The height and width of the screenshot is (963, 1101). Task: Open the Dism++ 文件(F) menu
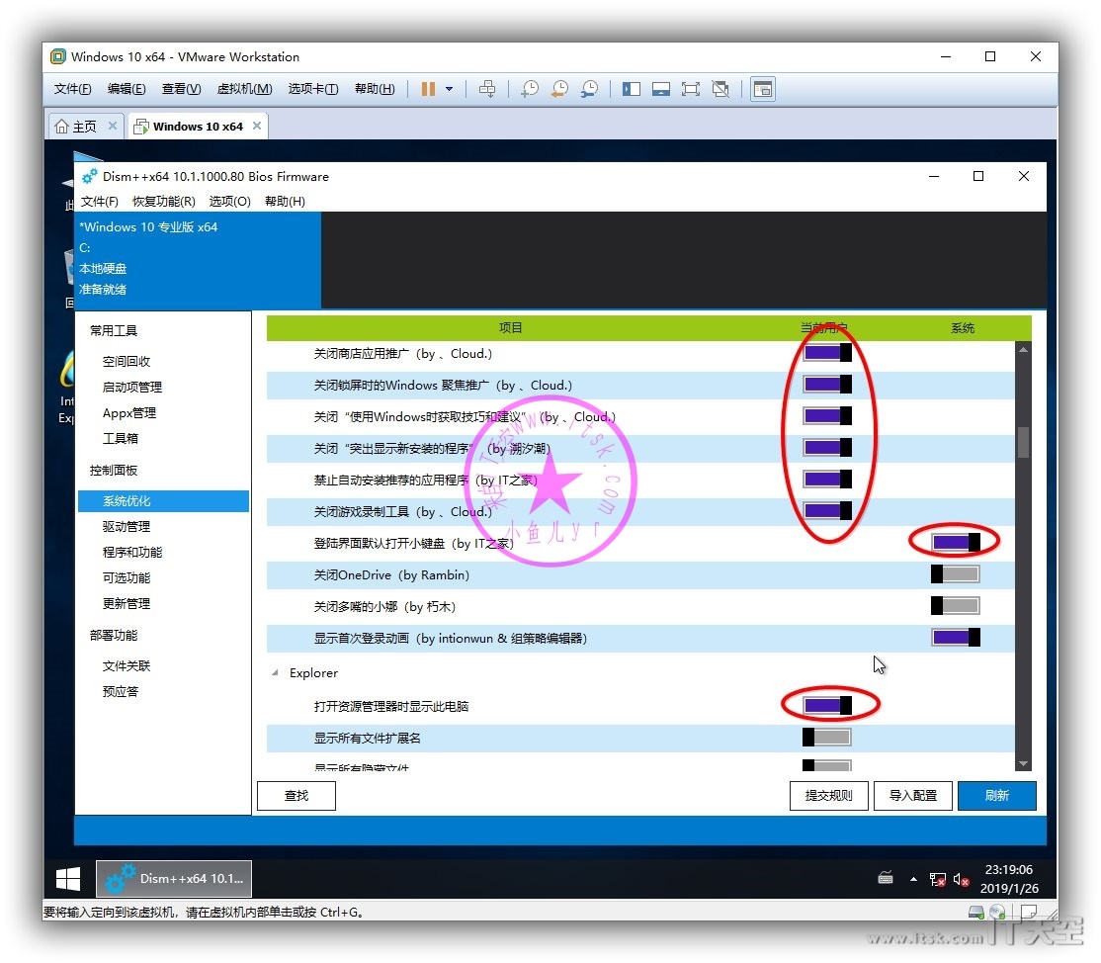coord(99,202)
